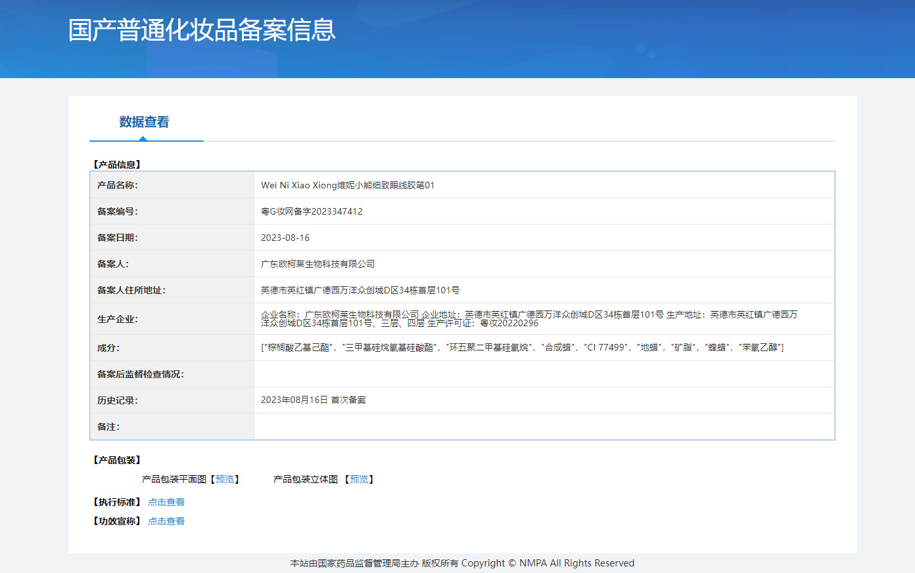This screenshot has width=915, height=573.
Task: Click the 备案人住所地址 address value
Action: [360, 290]
